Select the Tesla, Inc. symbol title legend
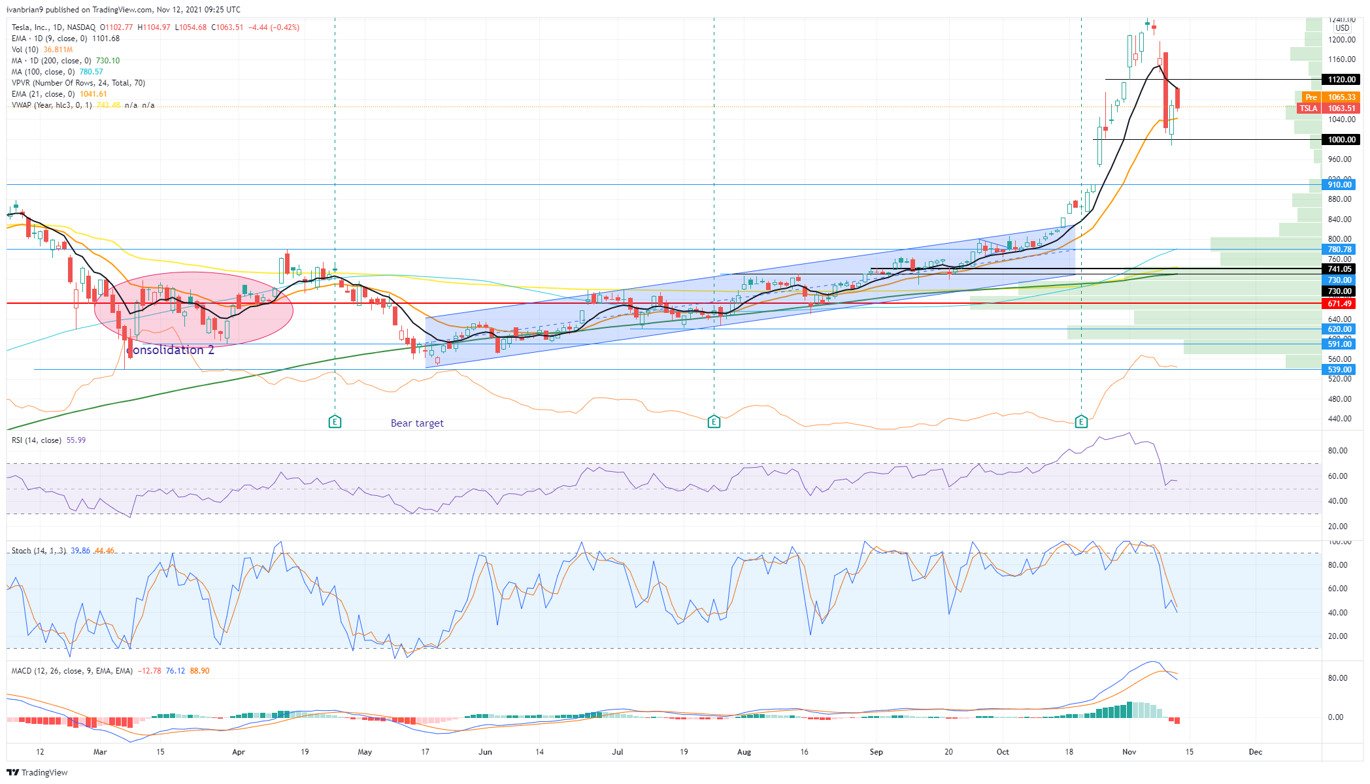 [54, 27]
